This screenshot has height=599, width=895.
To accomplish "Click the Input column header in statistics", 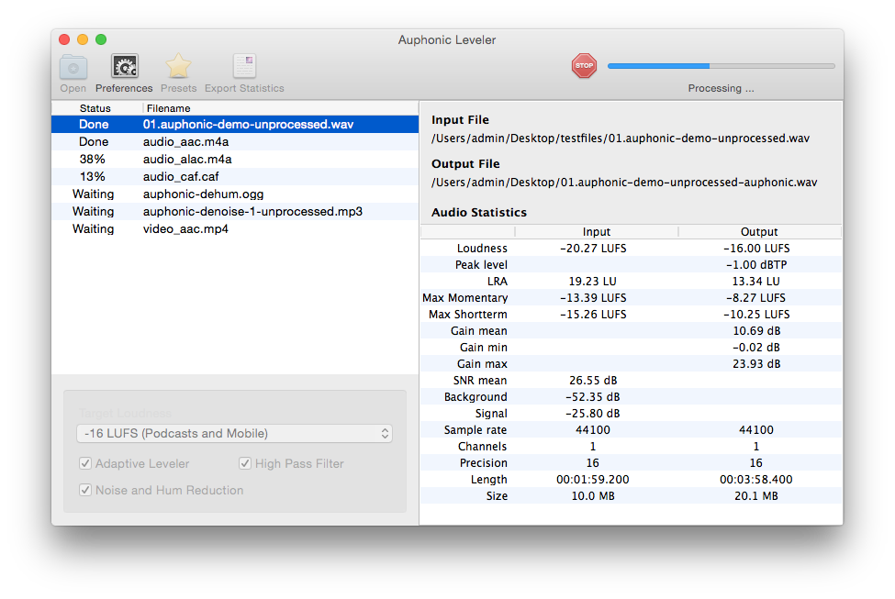I will 597,231.
